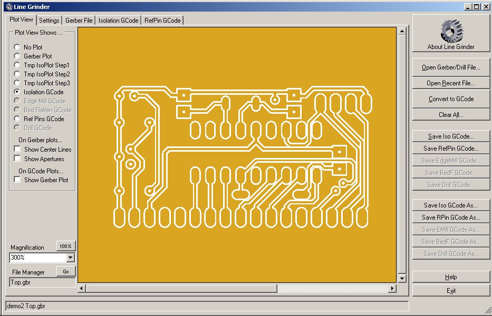Viewport: 492px width, 316px height.
Task: Click the horizontal scrollbar left arrow
Action: [82, 289]
